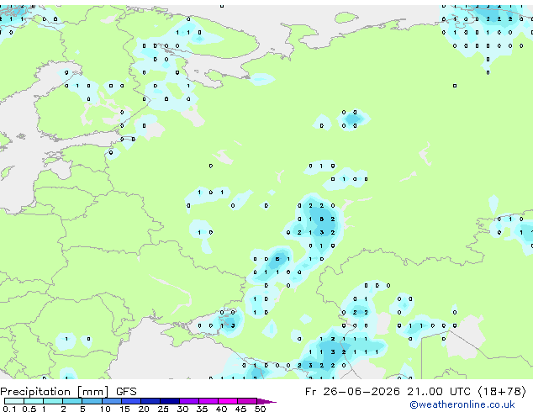Viewport: 533px width, 412px height.
Task: Select the 2–5 mm legend color box
Action: pos(72,401)
